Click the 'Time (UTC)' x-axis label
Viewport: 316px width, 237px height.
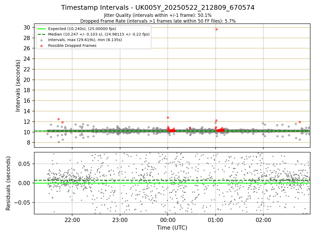172,228
